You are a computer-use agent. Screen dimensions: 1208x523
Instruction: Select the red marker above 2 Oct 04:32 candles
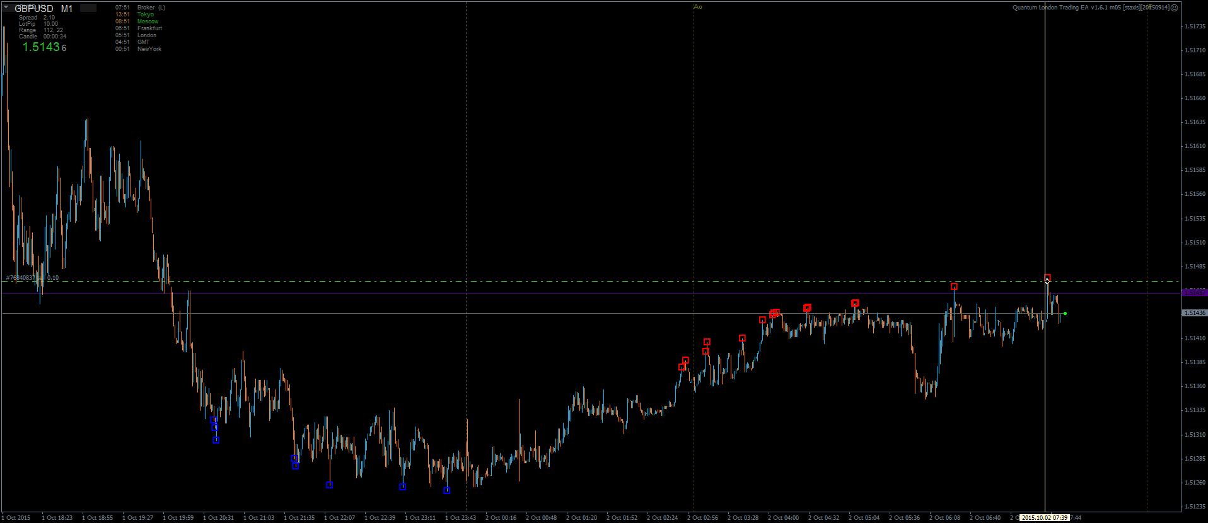coord(807,307)
